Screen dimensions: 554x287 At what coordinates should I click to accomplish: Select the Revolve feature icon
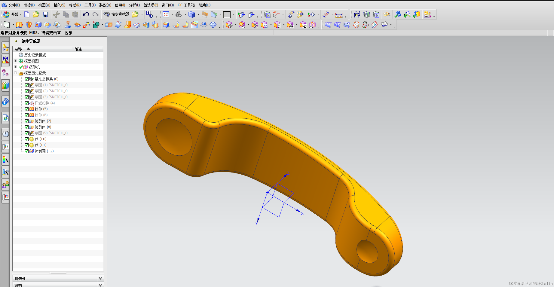(x=29, y=25)
